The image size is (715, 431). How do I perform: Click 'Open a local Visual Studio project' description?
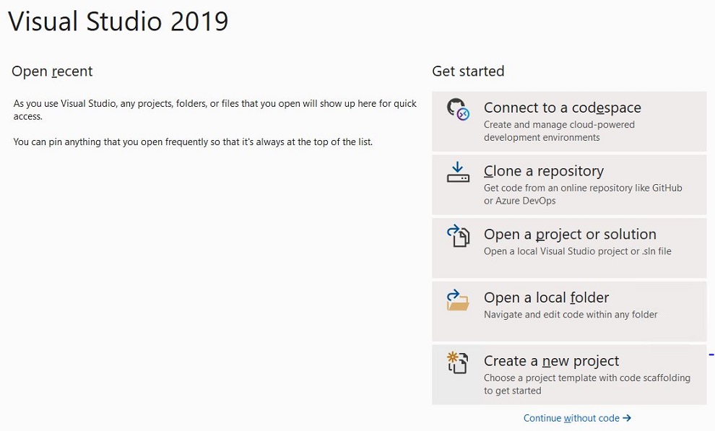(577, 251)
